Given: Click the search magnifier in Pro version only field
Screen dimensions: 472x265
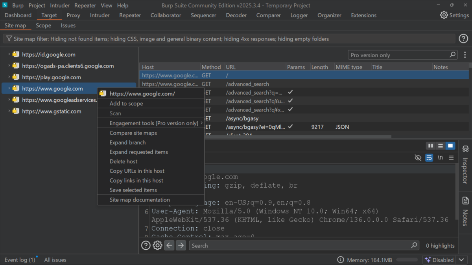Looking at the screenshot, I should (453, 55).
